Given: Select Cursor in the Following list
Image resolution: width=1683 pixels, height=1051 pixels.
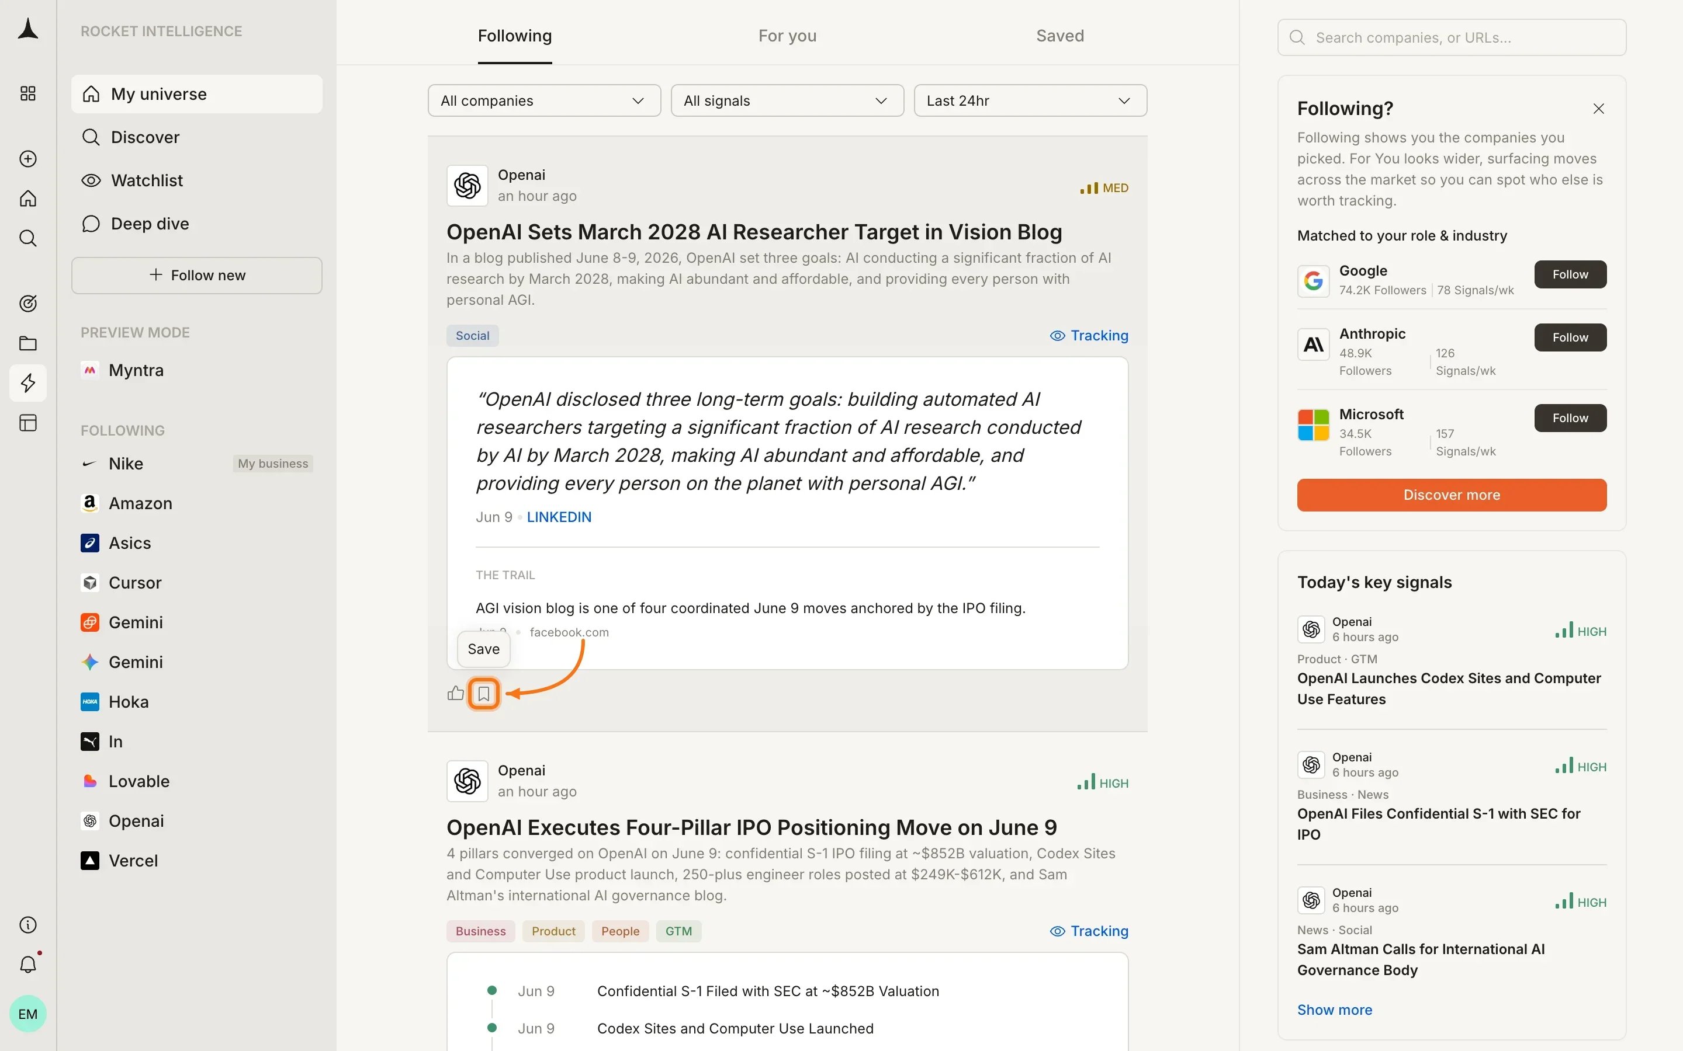Looking at the screenshot, I should click(197, 583).
